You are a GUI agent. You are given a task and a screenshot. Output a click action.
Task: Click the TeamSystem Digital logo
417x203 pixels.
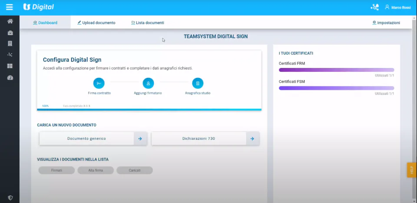click(x=39, y=7)
